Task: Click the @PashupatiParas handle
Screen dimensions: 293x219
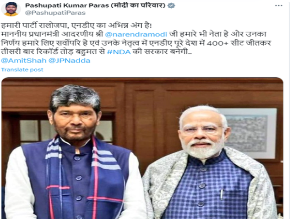Action: point(55,13)
